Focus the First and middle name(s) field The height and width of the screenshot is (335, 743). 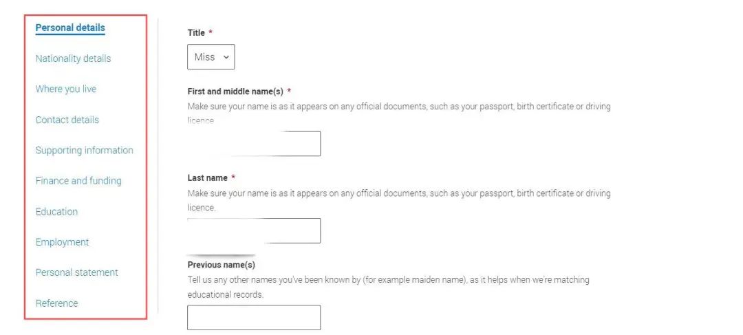point(254,144)
